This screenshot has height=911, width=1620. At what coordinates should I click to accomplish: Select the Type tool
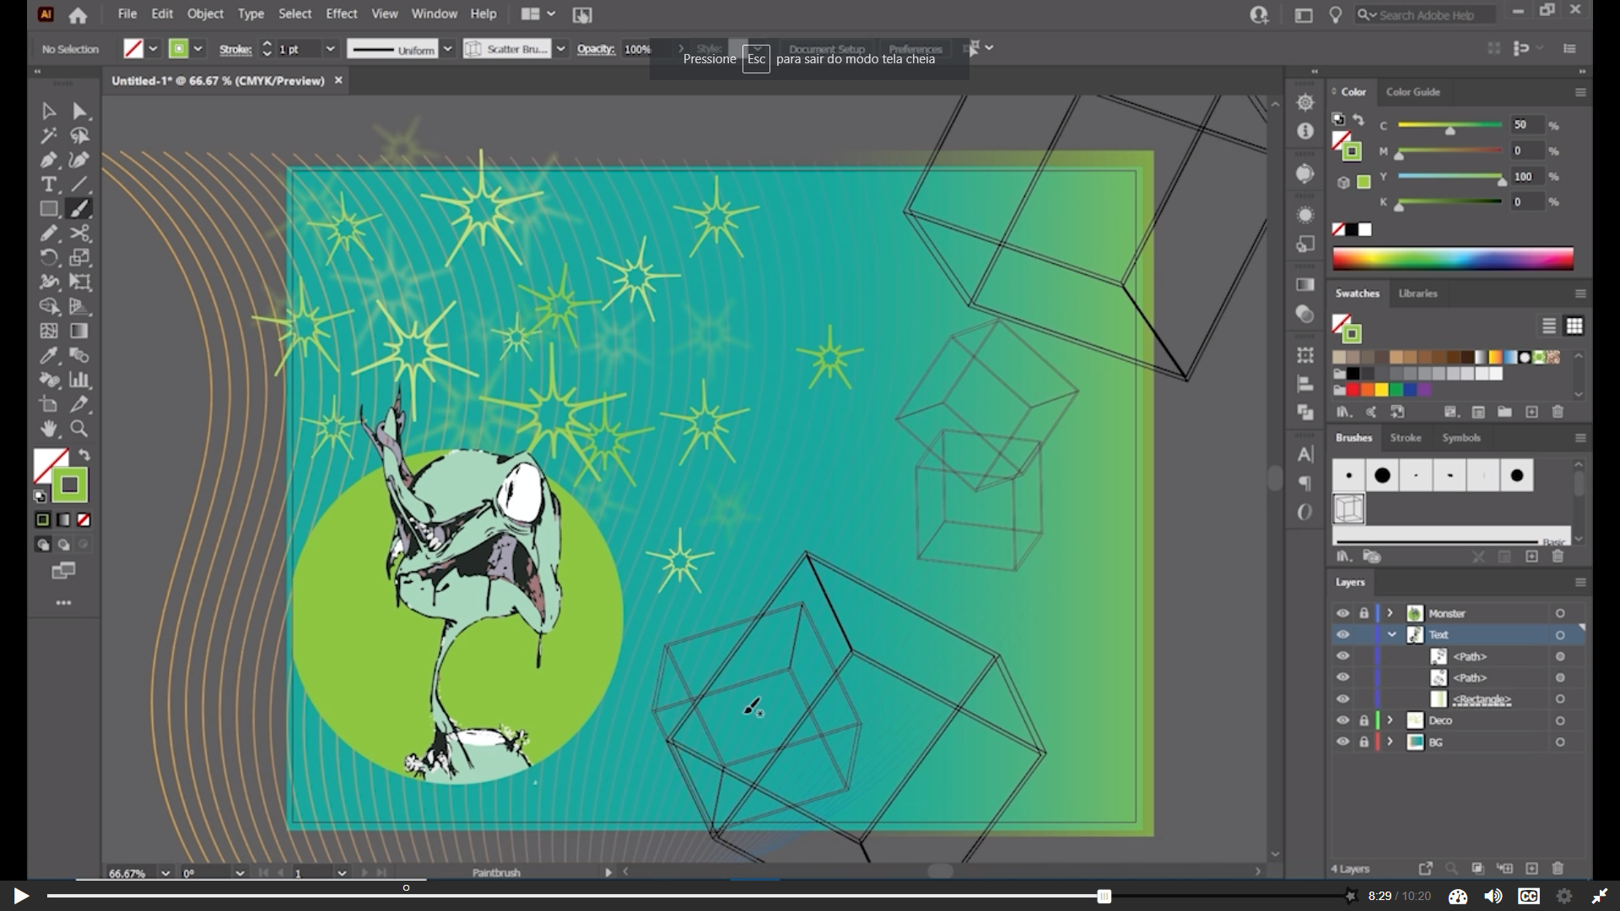pos(49,185)
